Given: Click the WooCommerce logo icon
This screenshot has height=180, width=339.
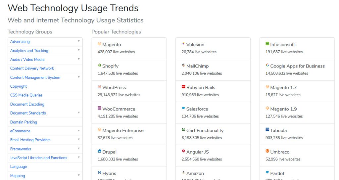Looking at the screenshot, I should (x=99, y=108).
